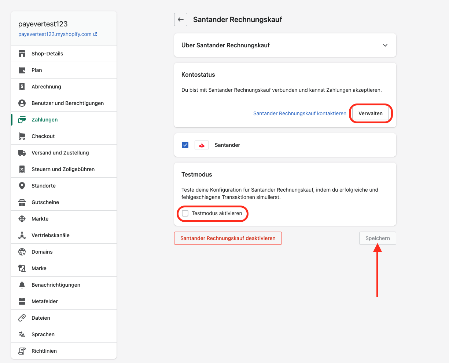Click the Testmodus heading

click(x=197, y=174)
